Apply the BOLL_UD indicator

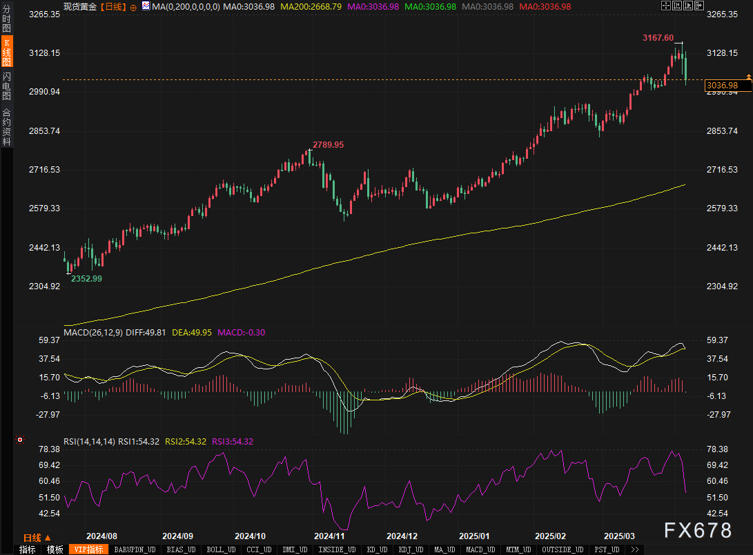coord(220,550)
